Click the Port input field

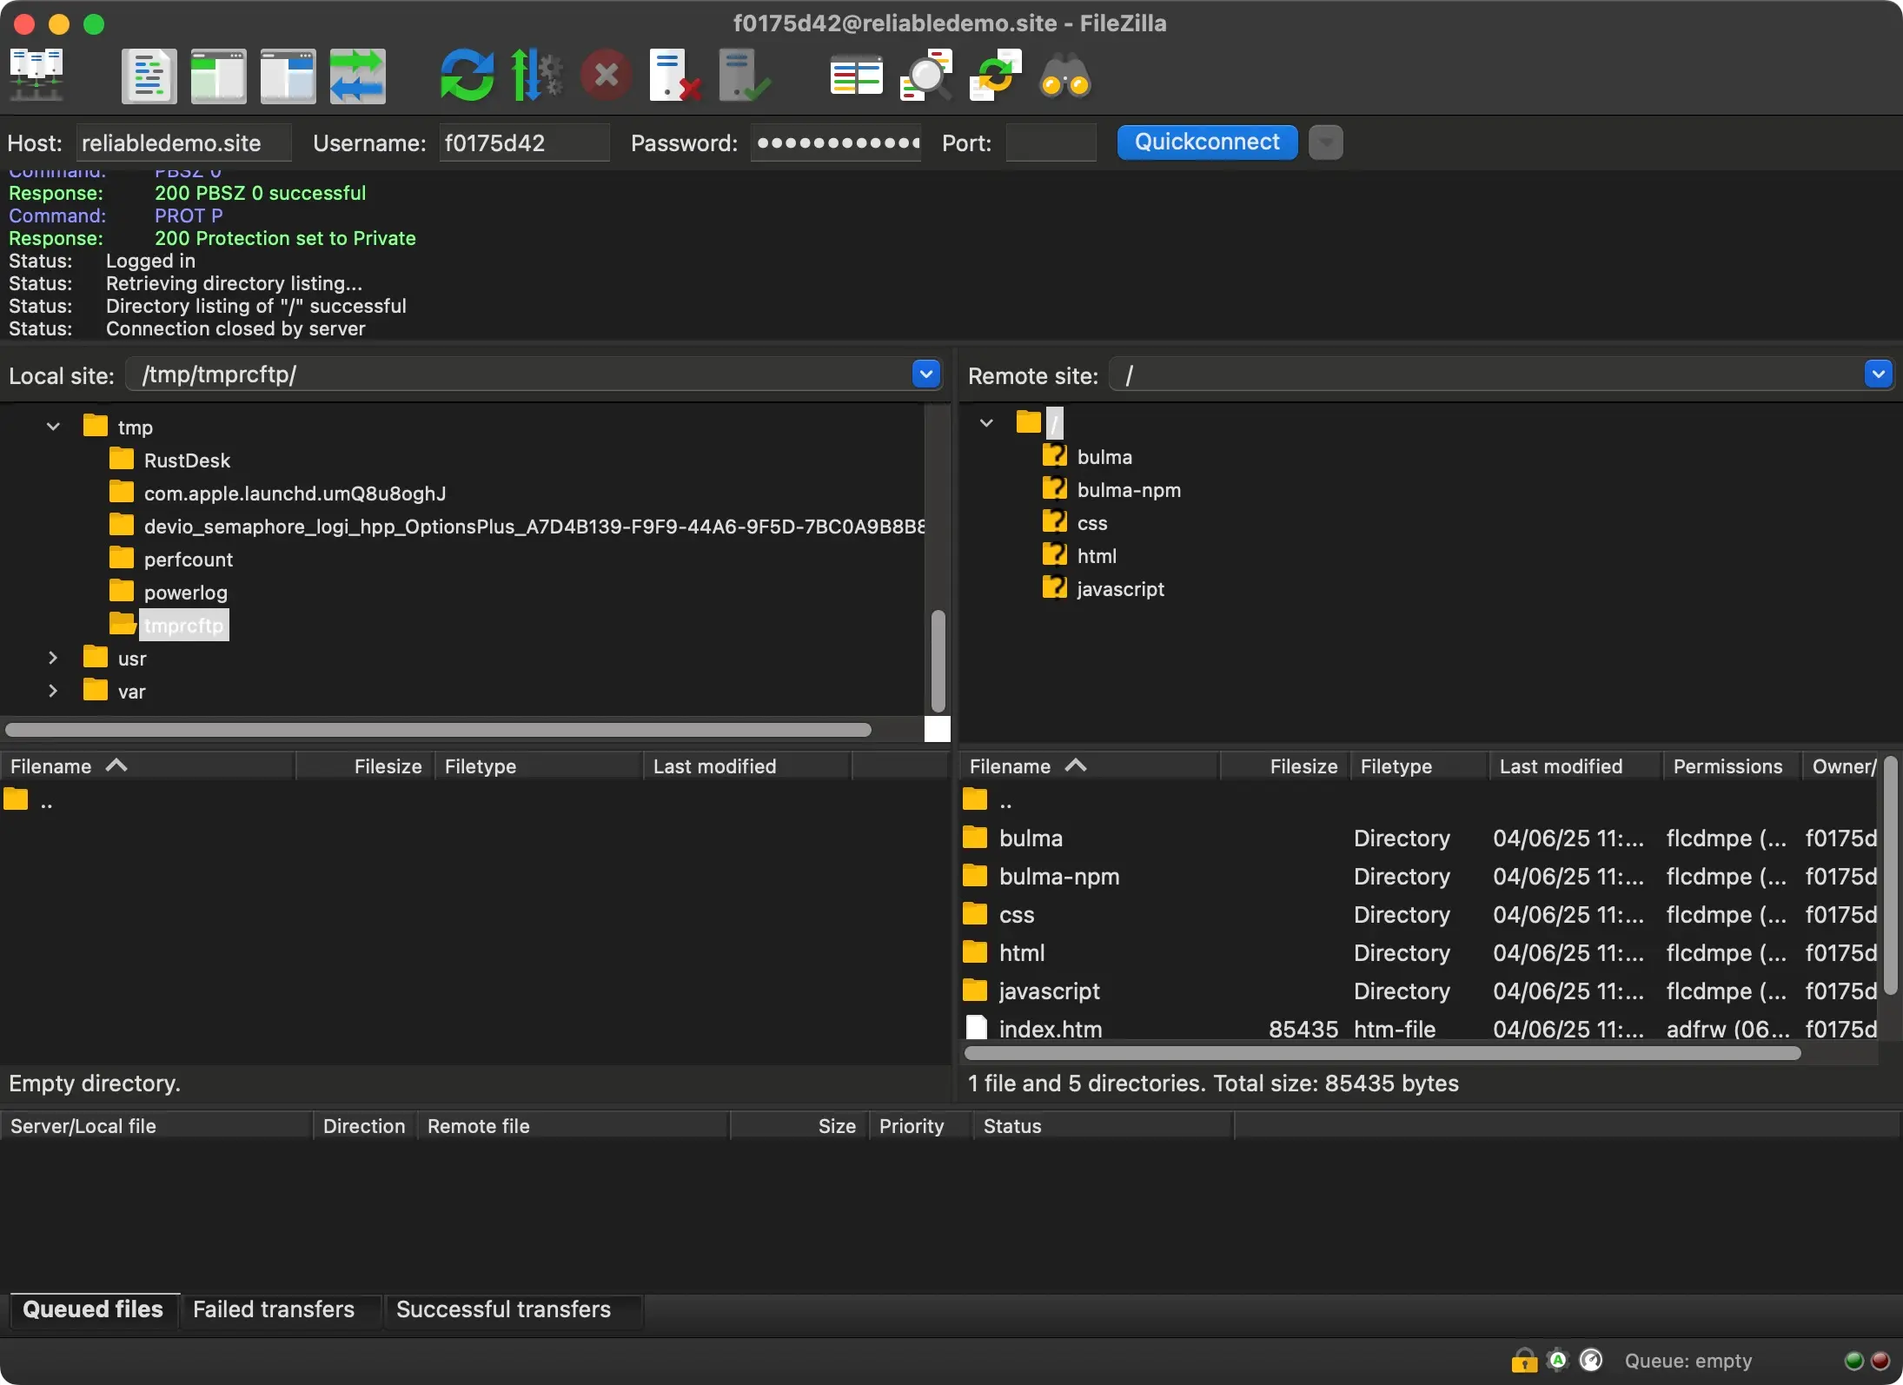pyautogui.click(x=1051, y=143)
